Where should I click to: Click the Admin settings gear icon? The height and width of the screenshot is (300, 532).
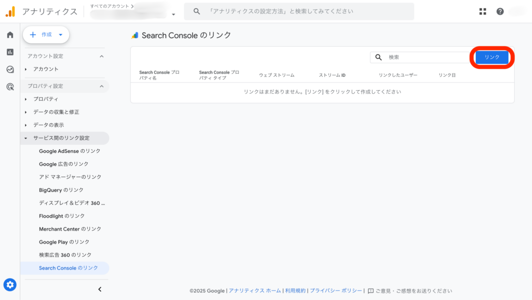(10, 284)
